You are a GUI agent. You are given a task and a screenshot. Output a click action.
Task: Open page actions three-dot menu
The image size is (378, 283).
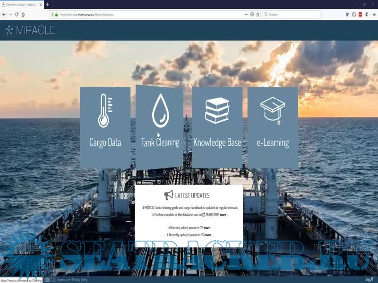pyautogui.click(x=246, y=15)
